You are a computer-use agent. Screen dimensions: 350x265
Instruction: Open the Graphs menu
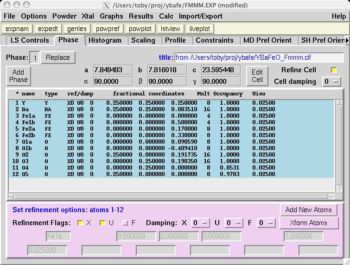click(111, 16)
